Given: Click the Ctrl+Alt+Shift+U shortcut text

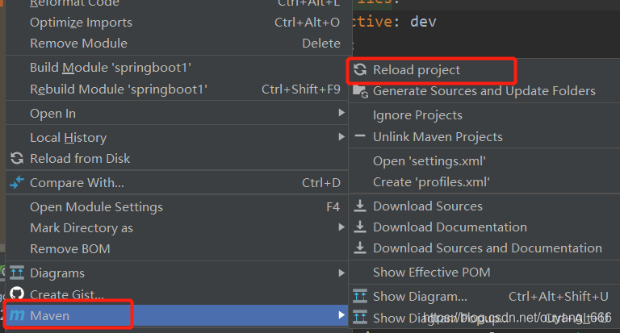Looking at the screenshot, I should (x=559, y=296).
